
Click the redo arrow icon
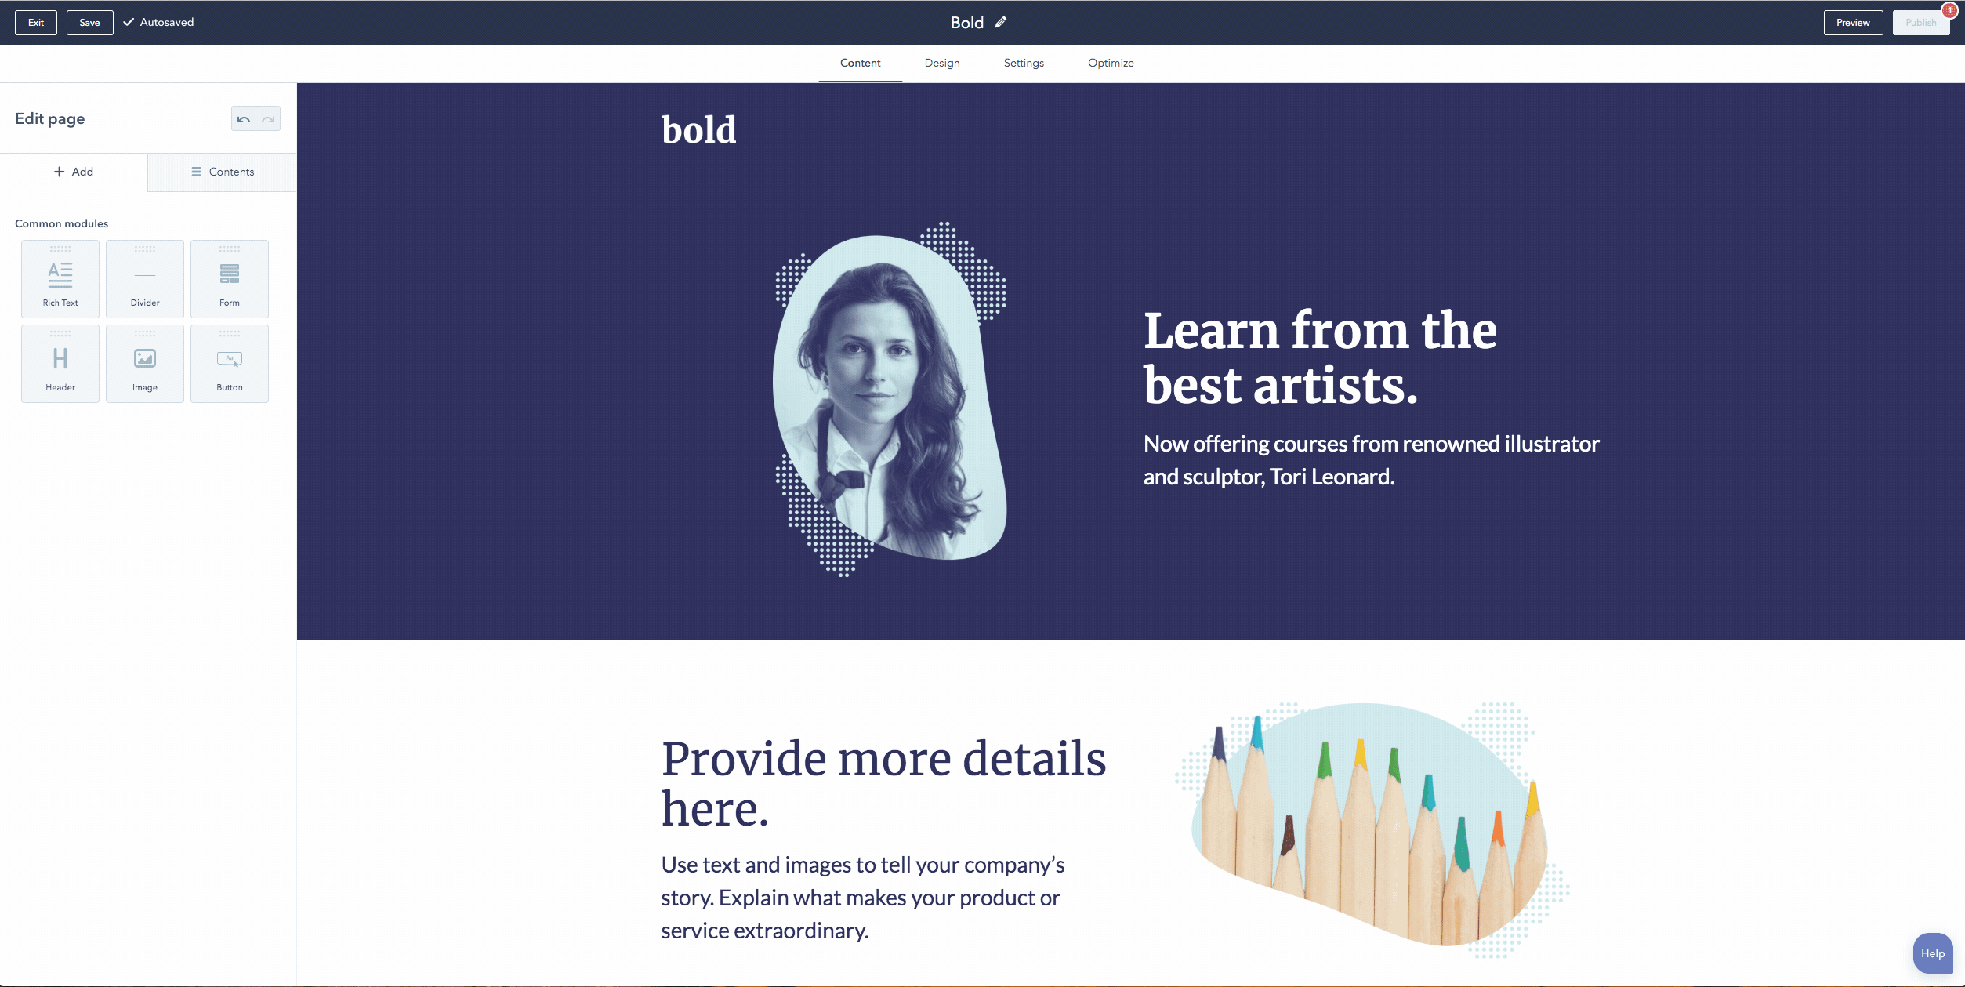click(268, 118)
